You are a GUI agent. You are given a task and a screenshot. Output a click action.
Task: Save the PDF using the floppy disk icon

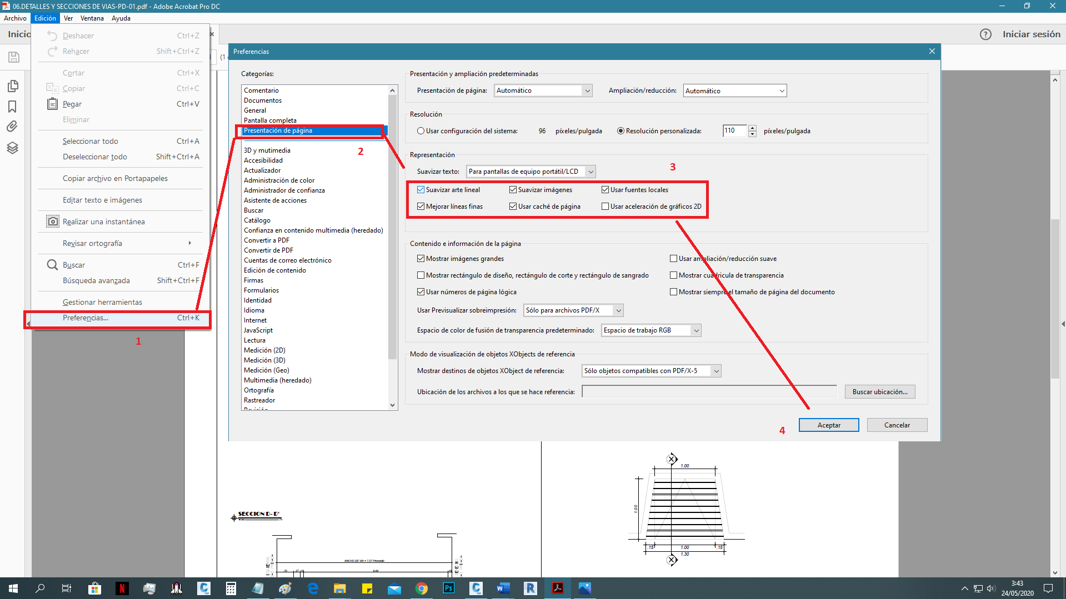tap(12, 57)
